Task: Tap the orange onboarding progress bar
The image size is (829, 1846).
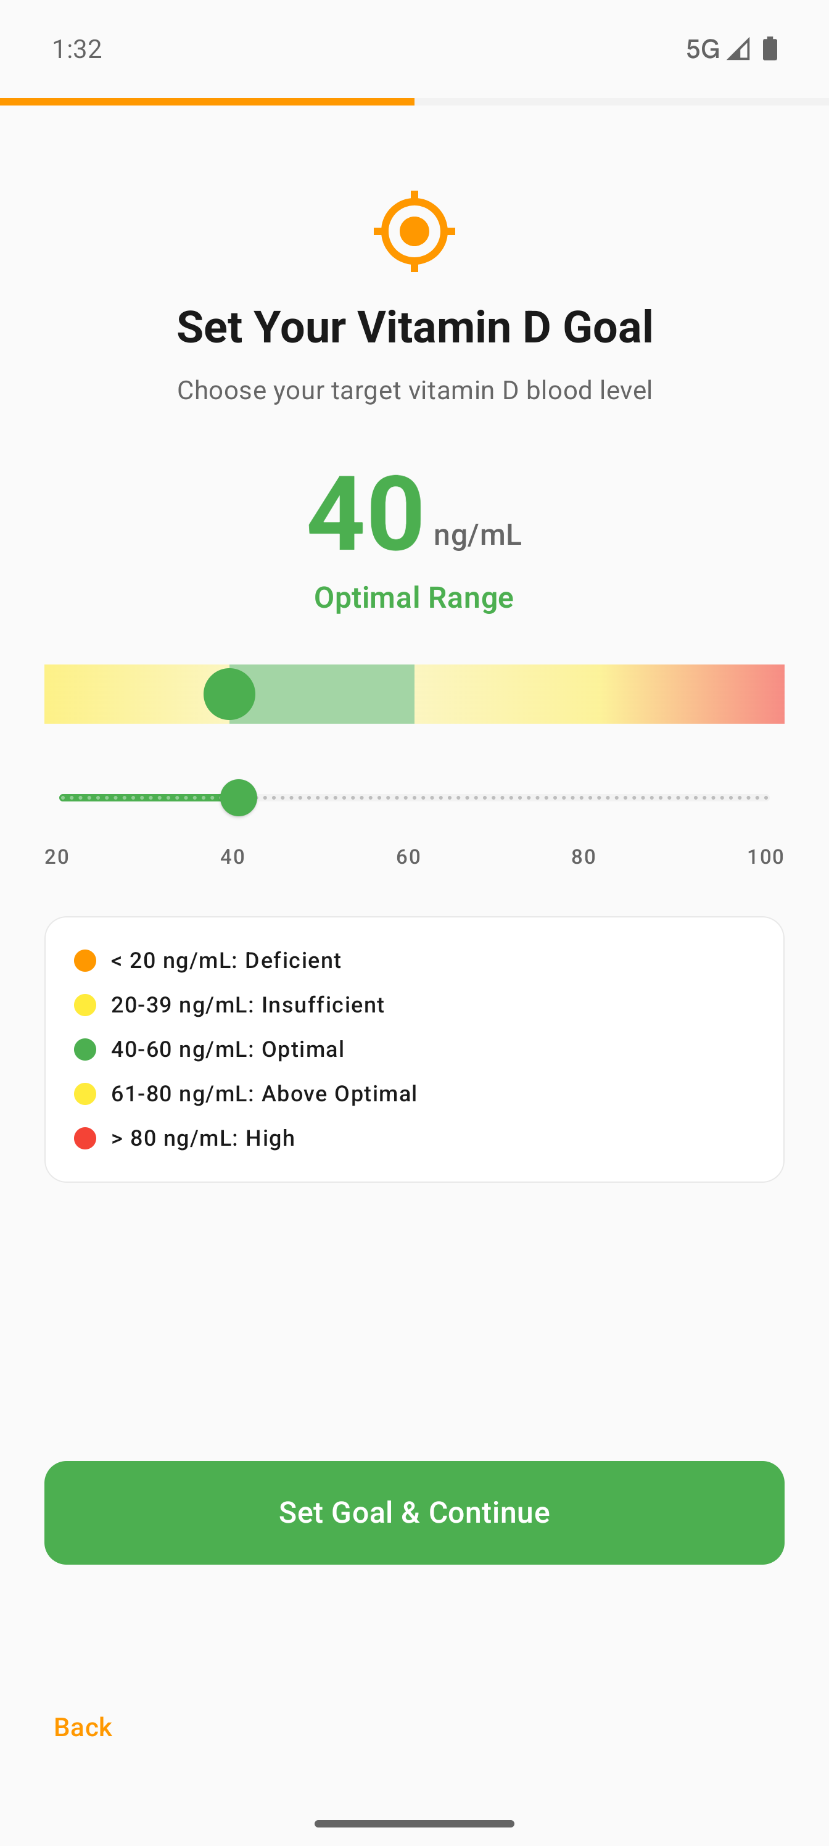Action: 207,102
